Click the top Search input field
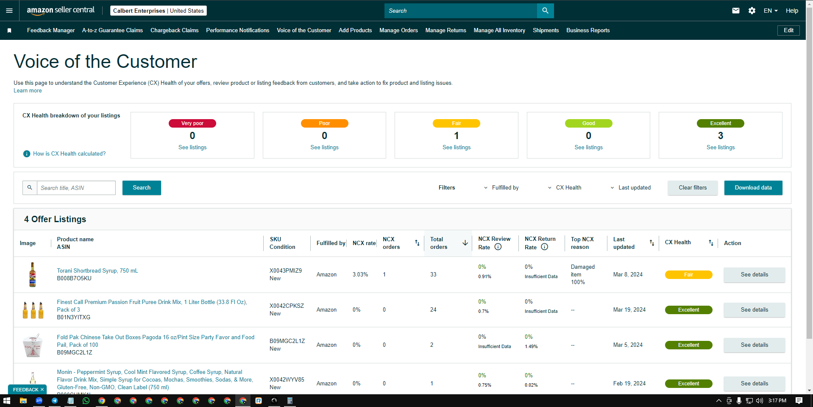813x407 pixels. [461, 11]
